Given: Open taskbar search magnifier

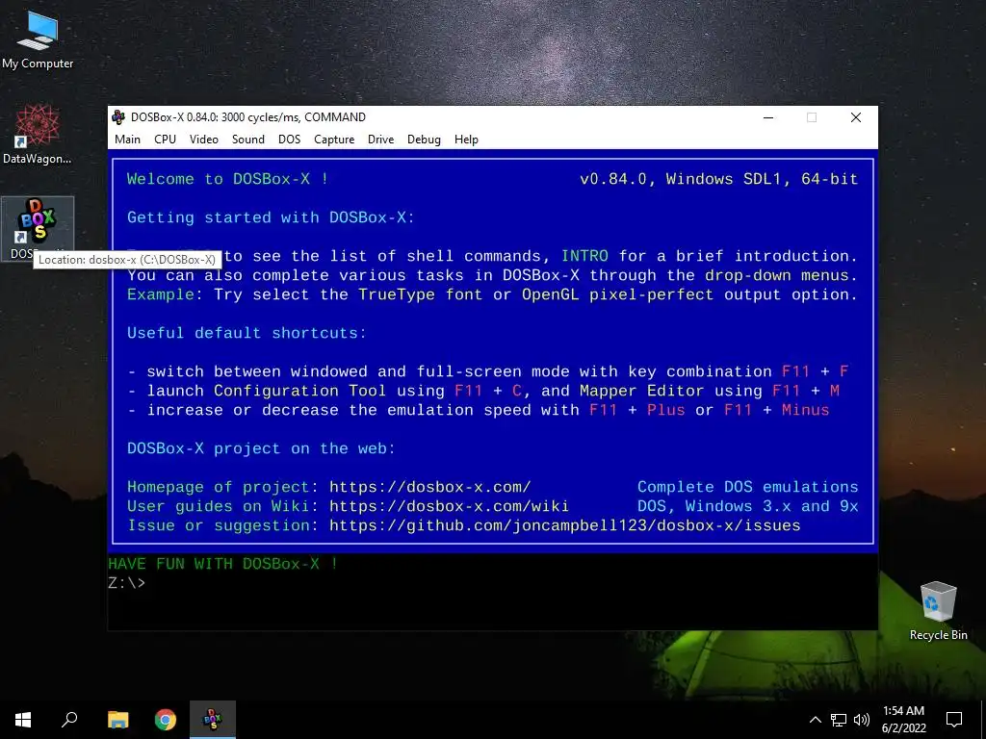Looking at the screenshot, I should (69, 720).
